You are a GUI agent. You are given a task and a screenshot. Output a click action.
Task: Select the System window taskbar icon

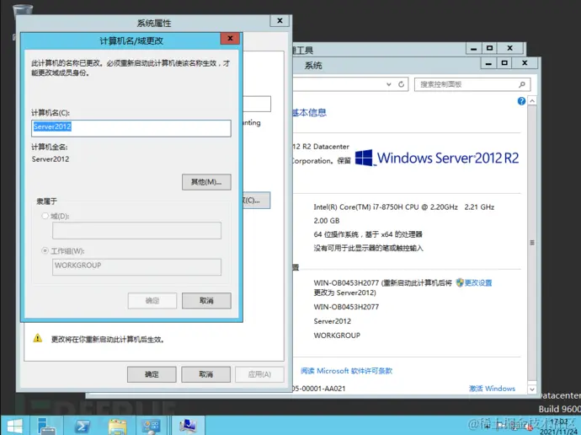point(188,426)
